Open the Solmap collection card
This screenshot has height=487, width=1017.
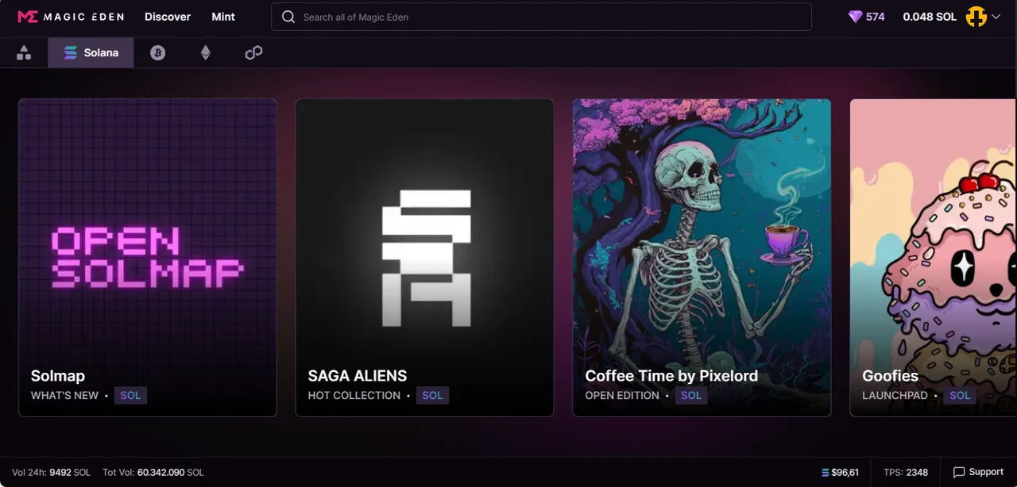[148, 258]
